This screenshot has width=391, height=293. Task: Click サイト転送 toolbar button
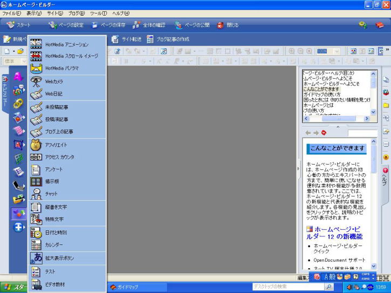coord(126,39)
